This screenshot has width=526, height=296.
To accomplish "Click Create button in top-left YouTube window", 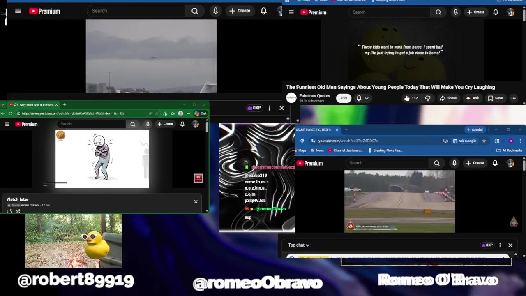I will pos(240,11).
